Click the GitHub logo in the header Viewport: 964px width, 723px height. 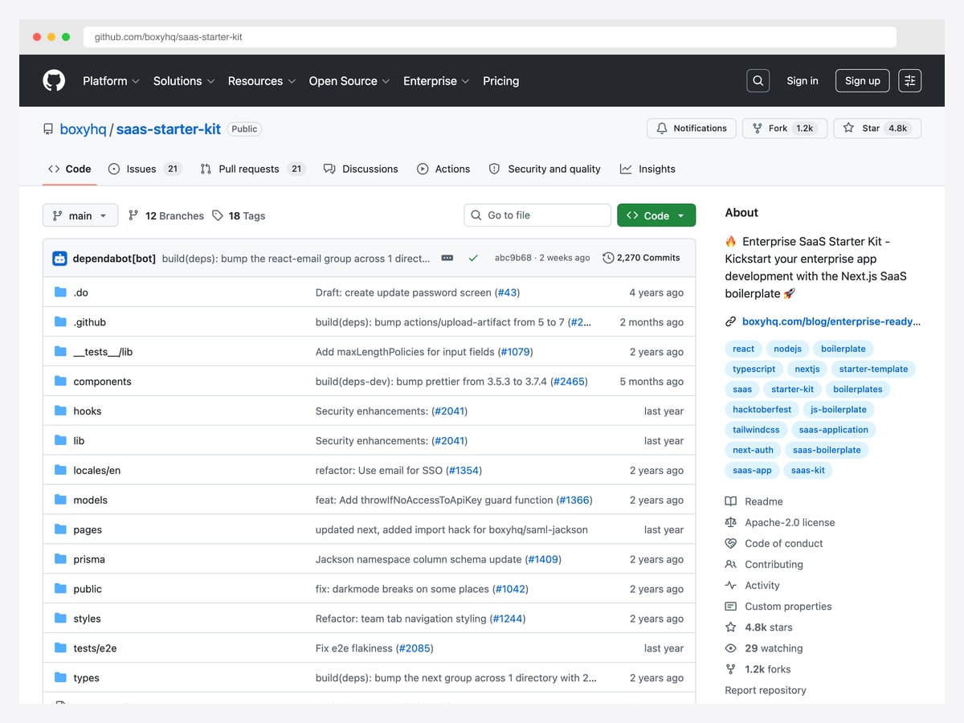(x=54, y=80)
